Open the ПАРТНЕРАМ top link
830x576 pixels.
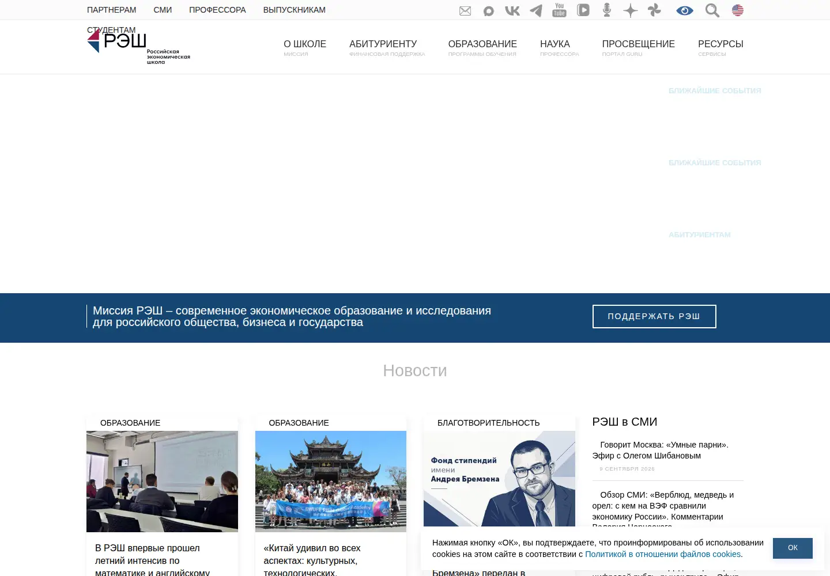click(112, 10)
